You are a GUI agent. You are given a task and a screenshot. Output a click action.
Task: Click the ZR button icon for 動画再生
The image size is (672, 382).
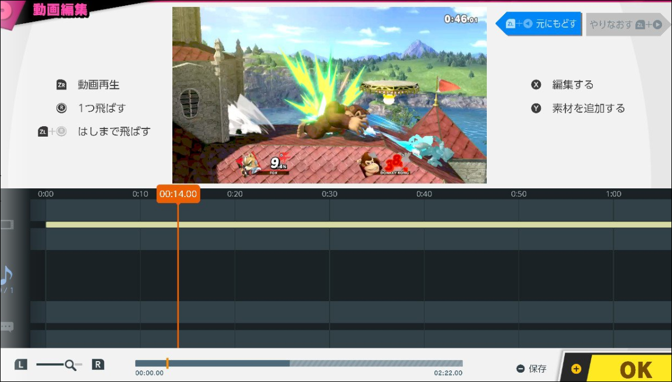61,85
